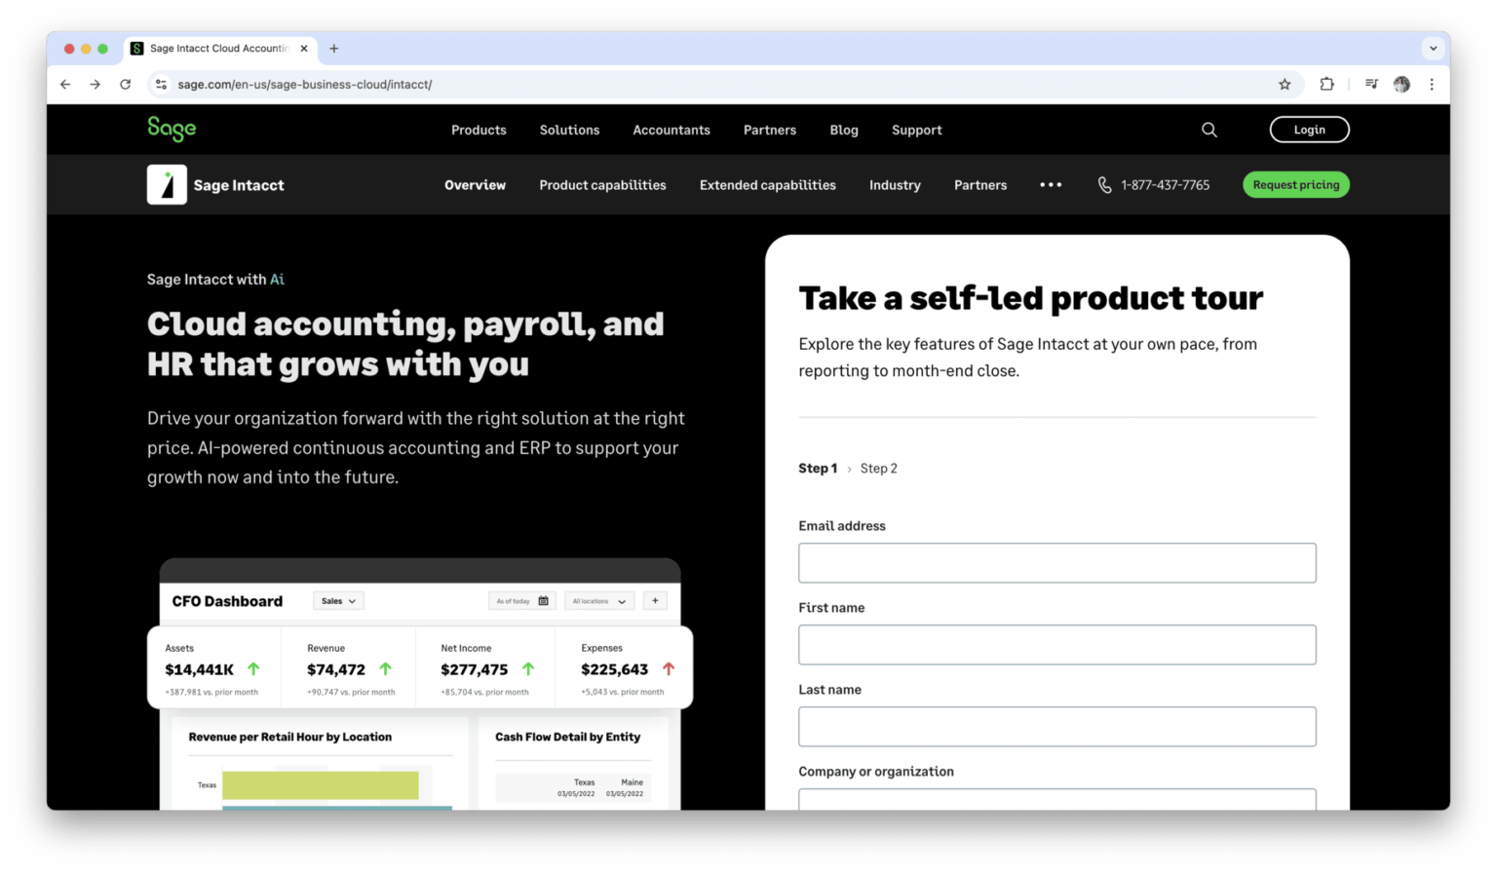Click the profile avatar in the browser toolbar
This screenshot has height=872, width=1497.
click(1401, 84)
